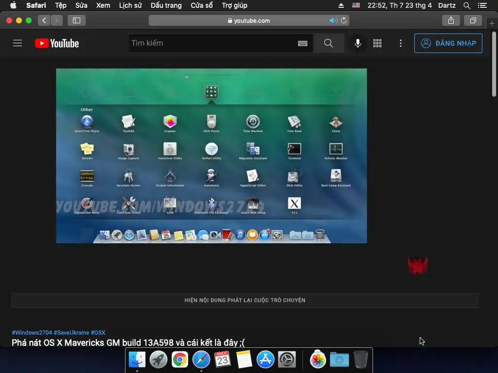Open the Trợ giúp menu
Screen dimensions: 498x373
234,5
